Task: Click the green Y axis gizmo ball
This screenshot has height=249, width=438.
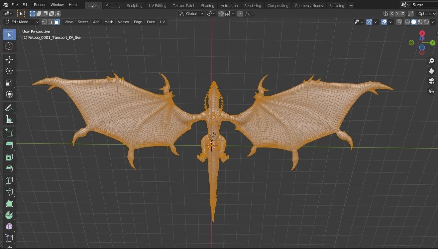Action: 432,43
